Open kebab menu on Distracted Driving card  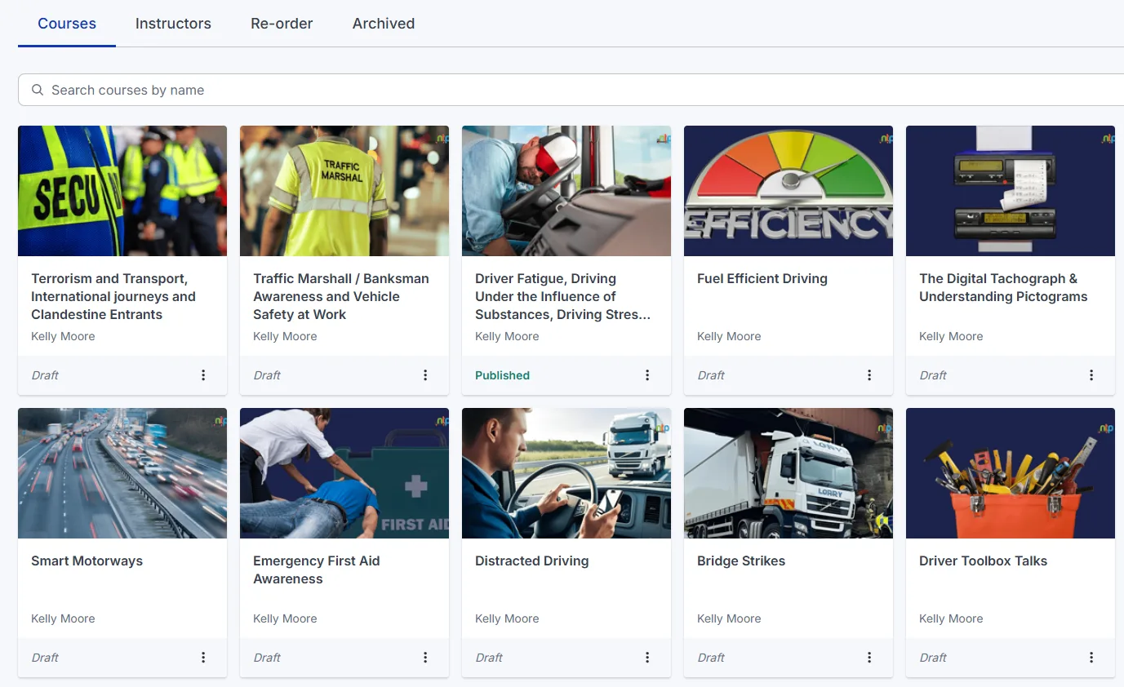647,658
